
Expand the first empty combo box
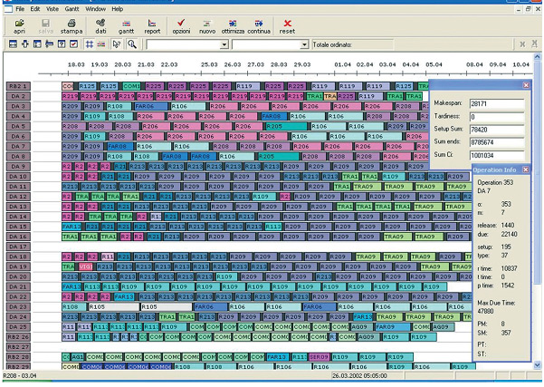[225, 44]
